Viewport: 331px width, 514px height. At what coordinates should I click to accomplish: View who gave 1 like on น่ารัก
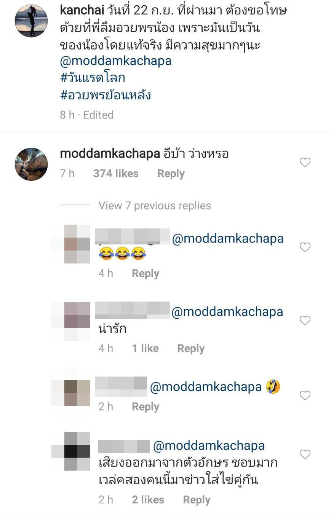145,348
